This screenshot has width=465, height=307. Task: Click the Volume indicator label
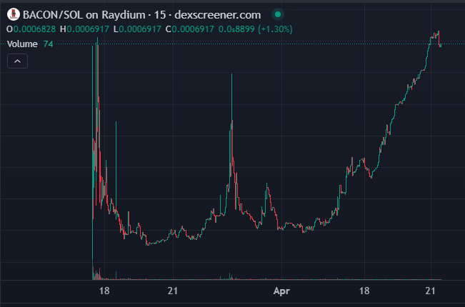[x=22, y=44]
